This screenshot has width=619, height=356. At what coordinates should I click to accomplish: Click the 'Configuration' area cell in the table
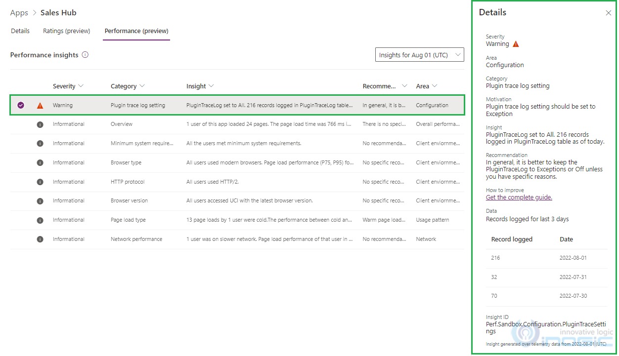(x=432, y=105)
